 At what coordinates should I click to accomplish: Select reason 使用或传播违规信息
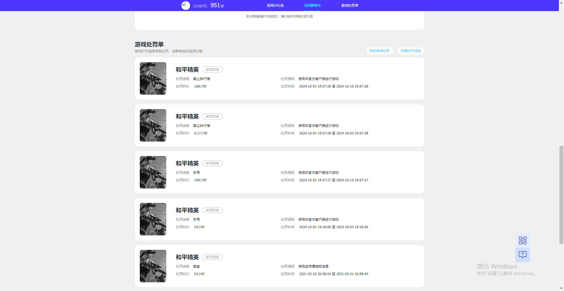(x=313, y=266)
